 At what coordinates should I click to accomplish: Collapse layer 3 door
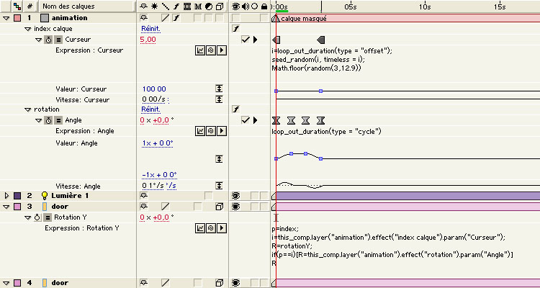(6, 207)
